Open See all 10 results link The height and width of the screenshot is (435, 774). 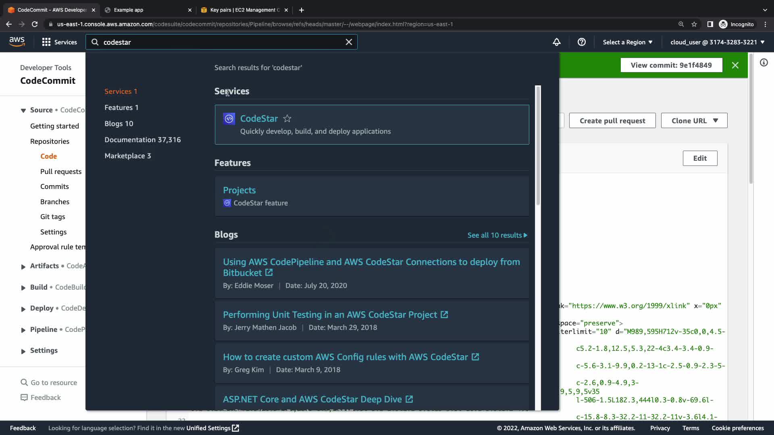(x=497, y=235)
